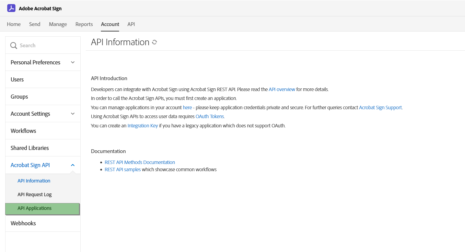Expand the Account Settings chevron
This screenshot has height=252, width=465.
pos(73,114)
